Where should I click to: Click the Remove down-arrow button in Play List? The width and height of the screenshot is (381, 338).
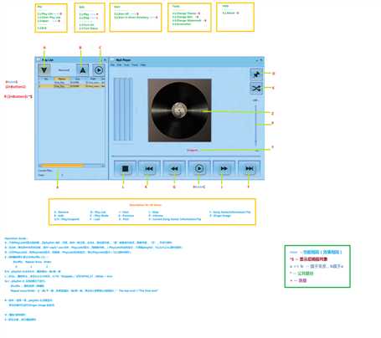tap(44, 70)
